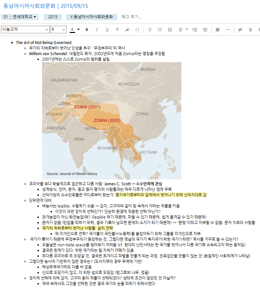Increase indent of selected text
260x291 pixels.
[205, 29]
